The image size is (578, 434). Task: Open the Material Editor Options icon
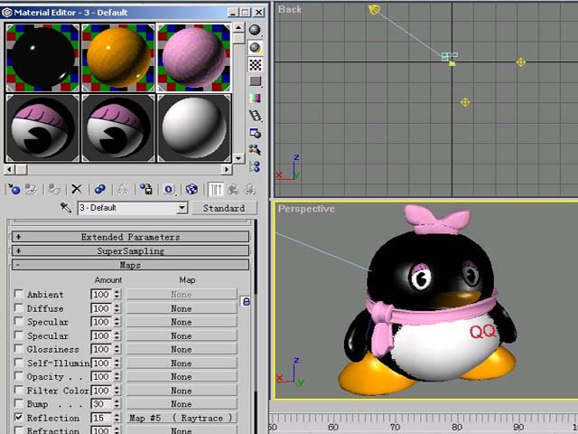click(x=255, y=133)
